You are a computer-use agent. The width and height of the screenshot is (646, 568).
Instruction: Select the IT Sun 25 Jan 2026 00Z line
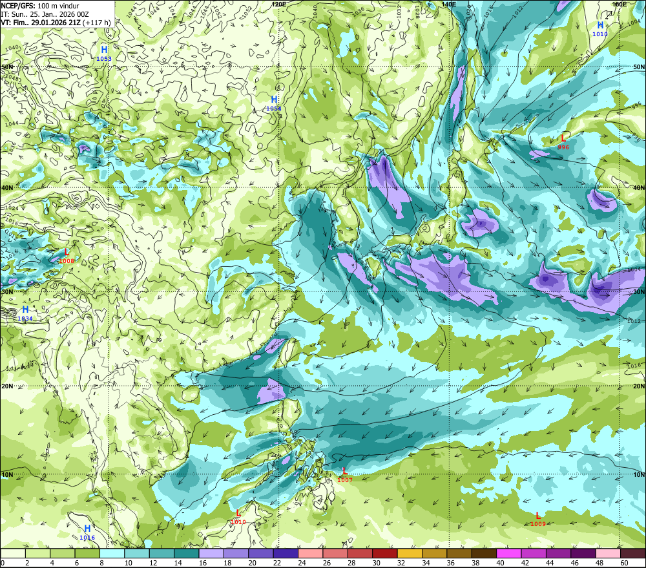tap(45, 14)
